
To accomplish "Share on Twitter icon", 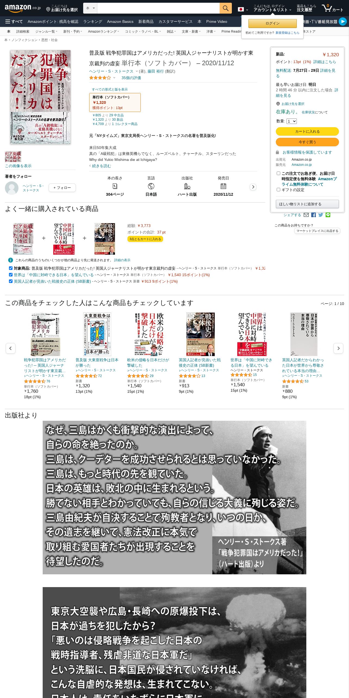I will click(x=321, y=215).
